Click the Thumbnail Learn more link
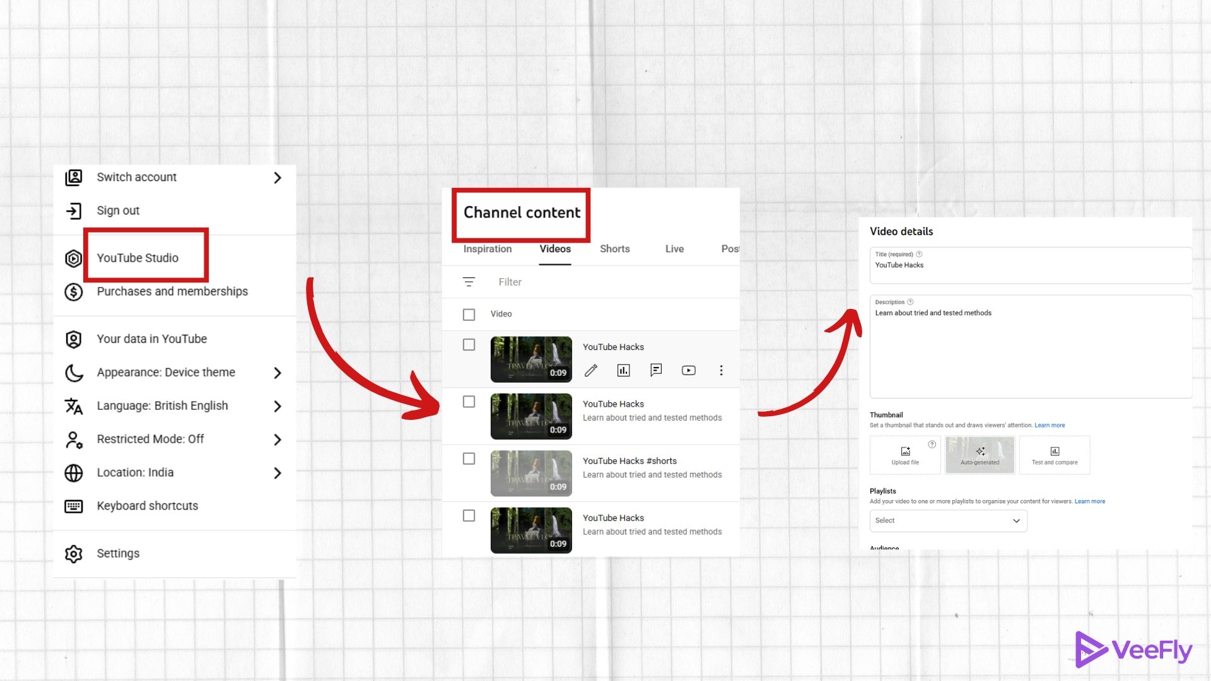Screen dimensions: 1211x681 (1050, 426)
